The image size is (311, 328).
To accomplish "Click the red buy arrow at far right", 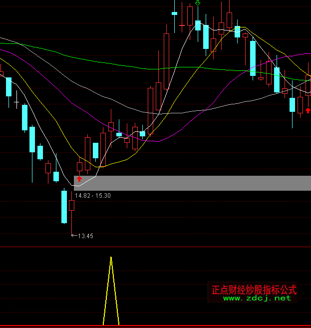I will 308,110.
